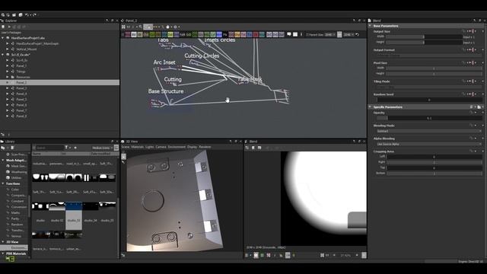Click the red-white tiling icon in 2D view bar
Viewport: 487px width, 274px height.
point(269,256)
